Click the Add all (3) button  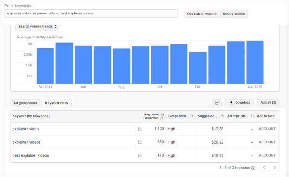268,102
